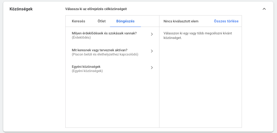The width and height of the screenshot is (277, 133).
Task: Select the Egyéni közönségek category title
Action: pos(86,66)
